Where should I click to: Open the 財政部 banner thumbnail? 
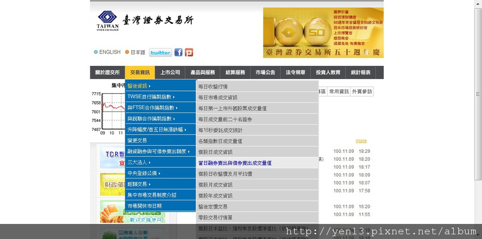coord(112,184)
